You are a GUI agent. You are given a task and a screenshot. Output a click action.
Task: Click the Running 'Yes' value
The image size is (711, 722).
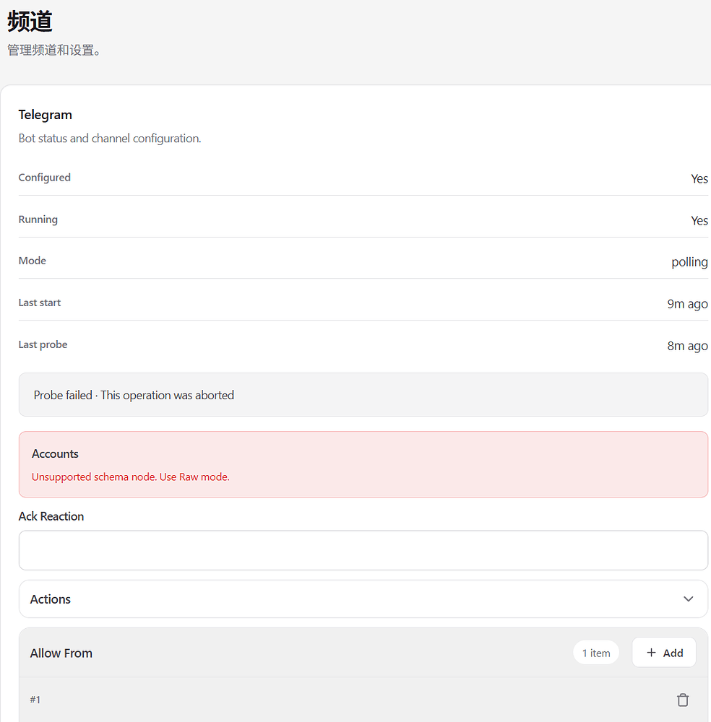[x=699, y=220]
